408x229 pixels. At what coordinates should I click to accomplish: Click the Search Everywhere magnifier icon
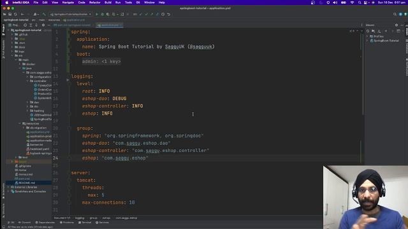pyautogui.click(x=395, y=14)
